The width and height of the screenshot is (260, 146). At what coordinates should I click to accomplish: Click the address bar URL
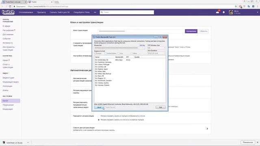(x=48, y=6)
